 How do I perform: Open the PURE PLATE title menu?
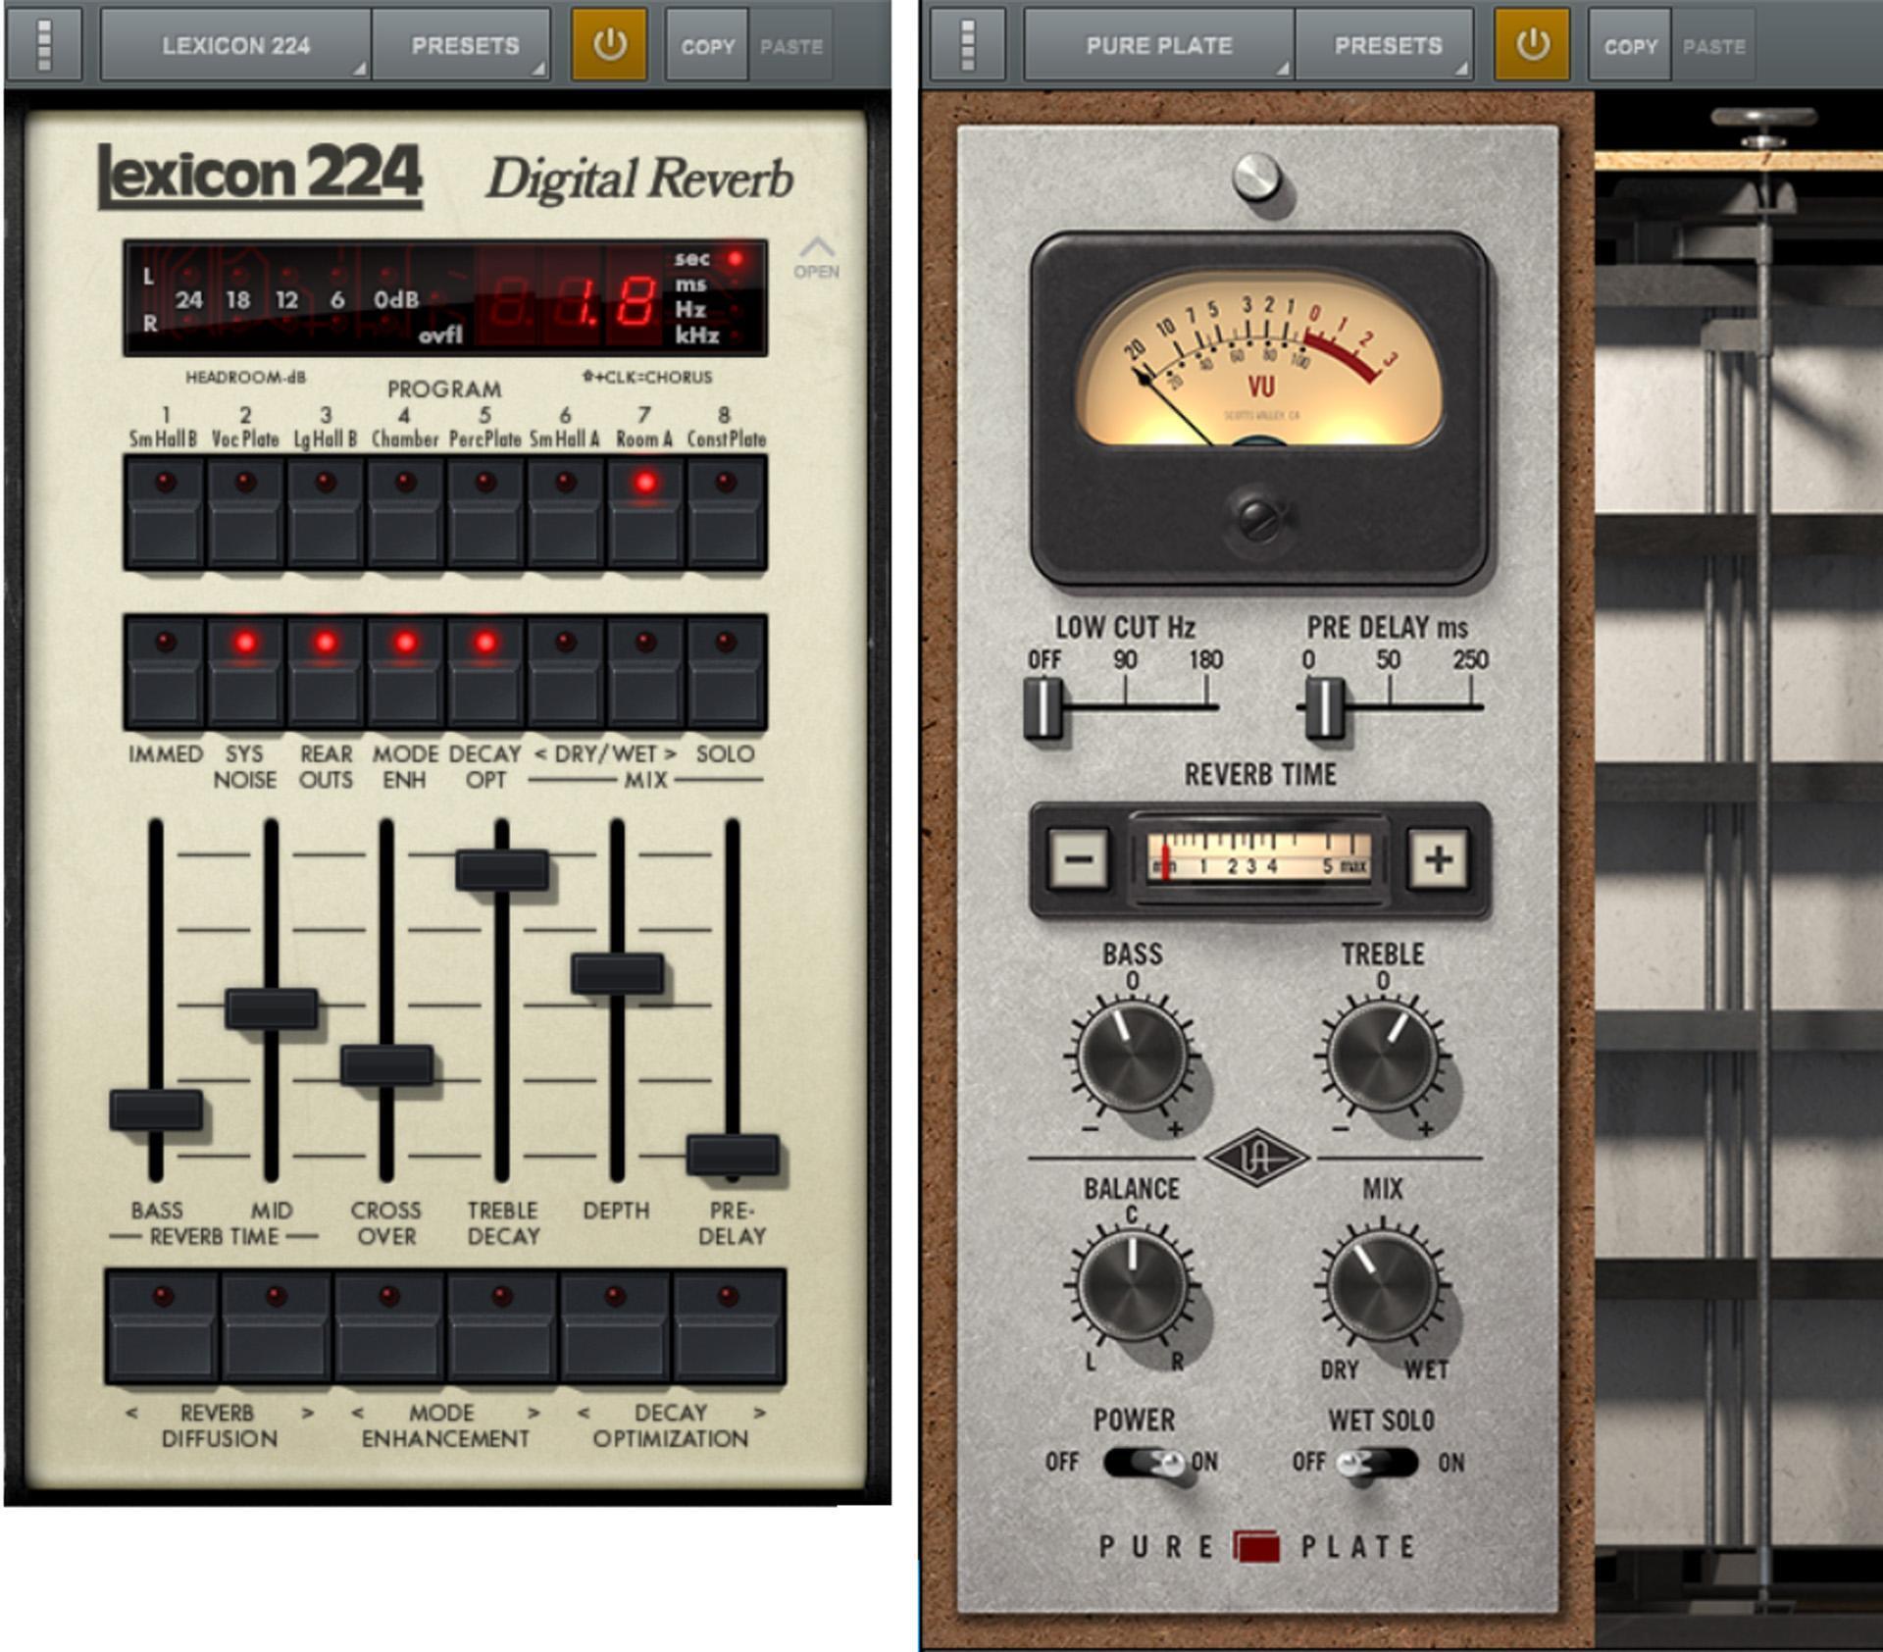click(1157, 44)
